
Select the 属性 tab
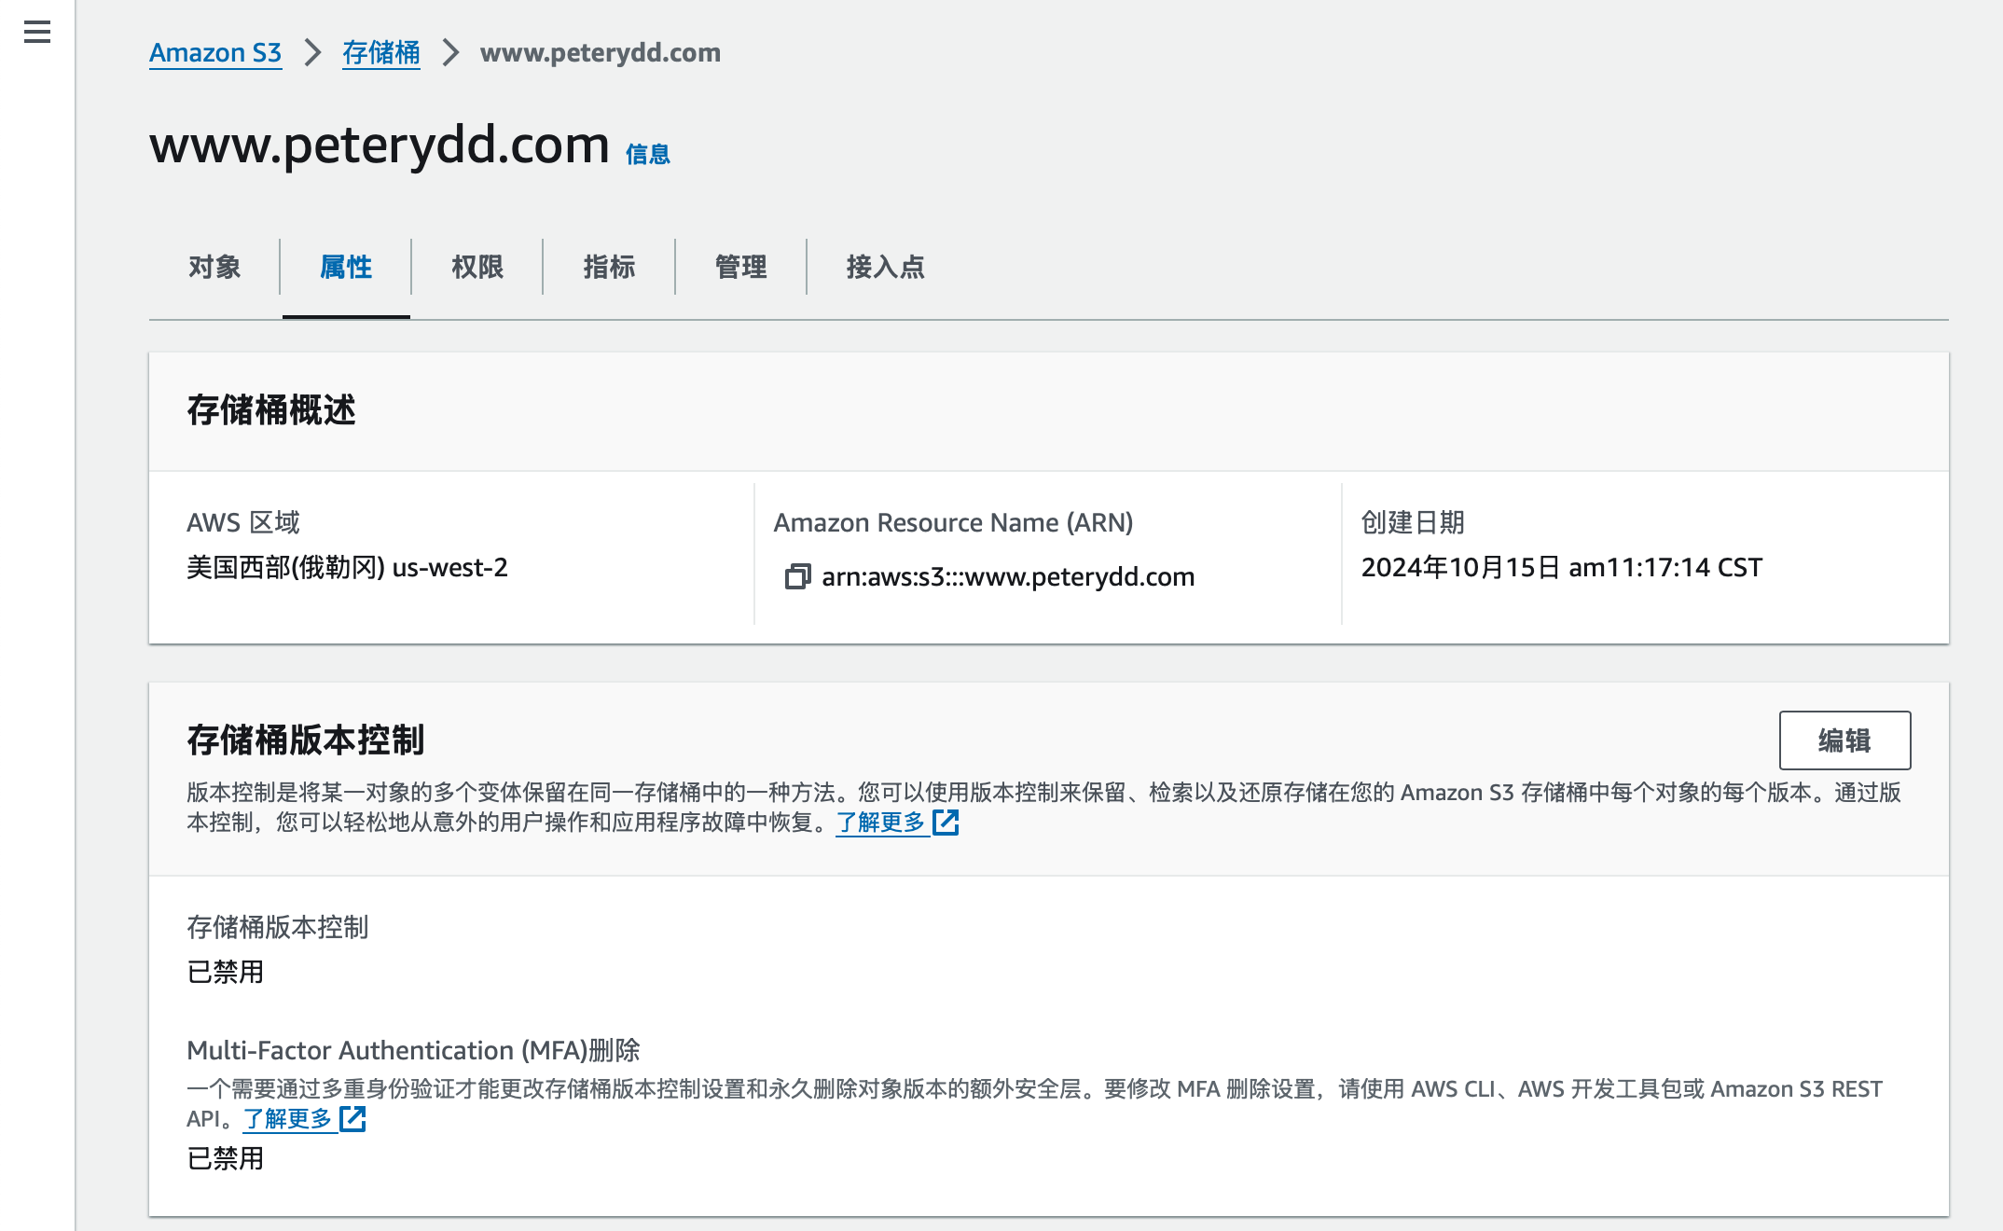346,268
